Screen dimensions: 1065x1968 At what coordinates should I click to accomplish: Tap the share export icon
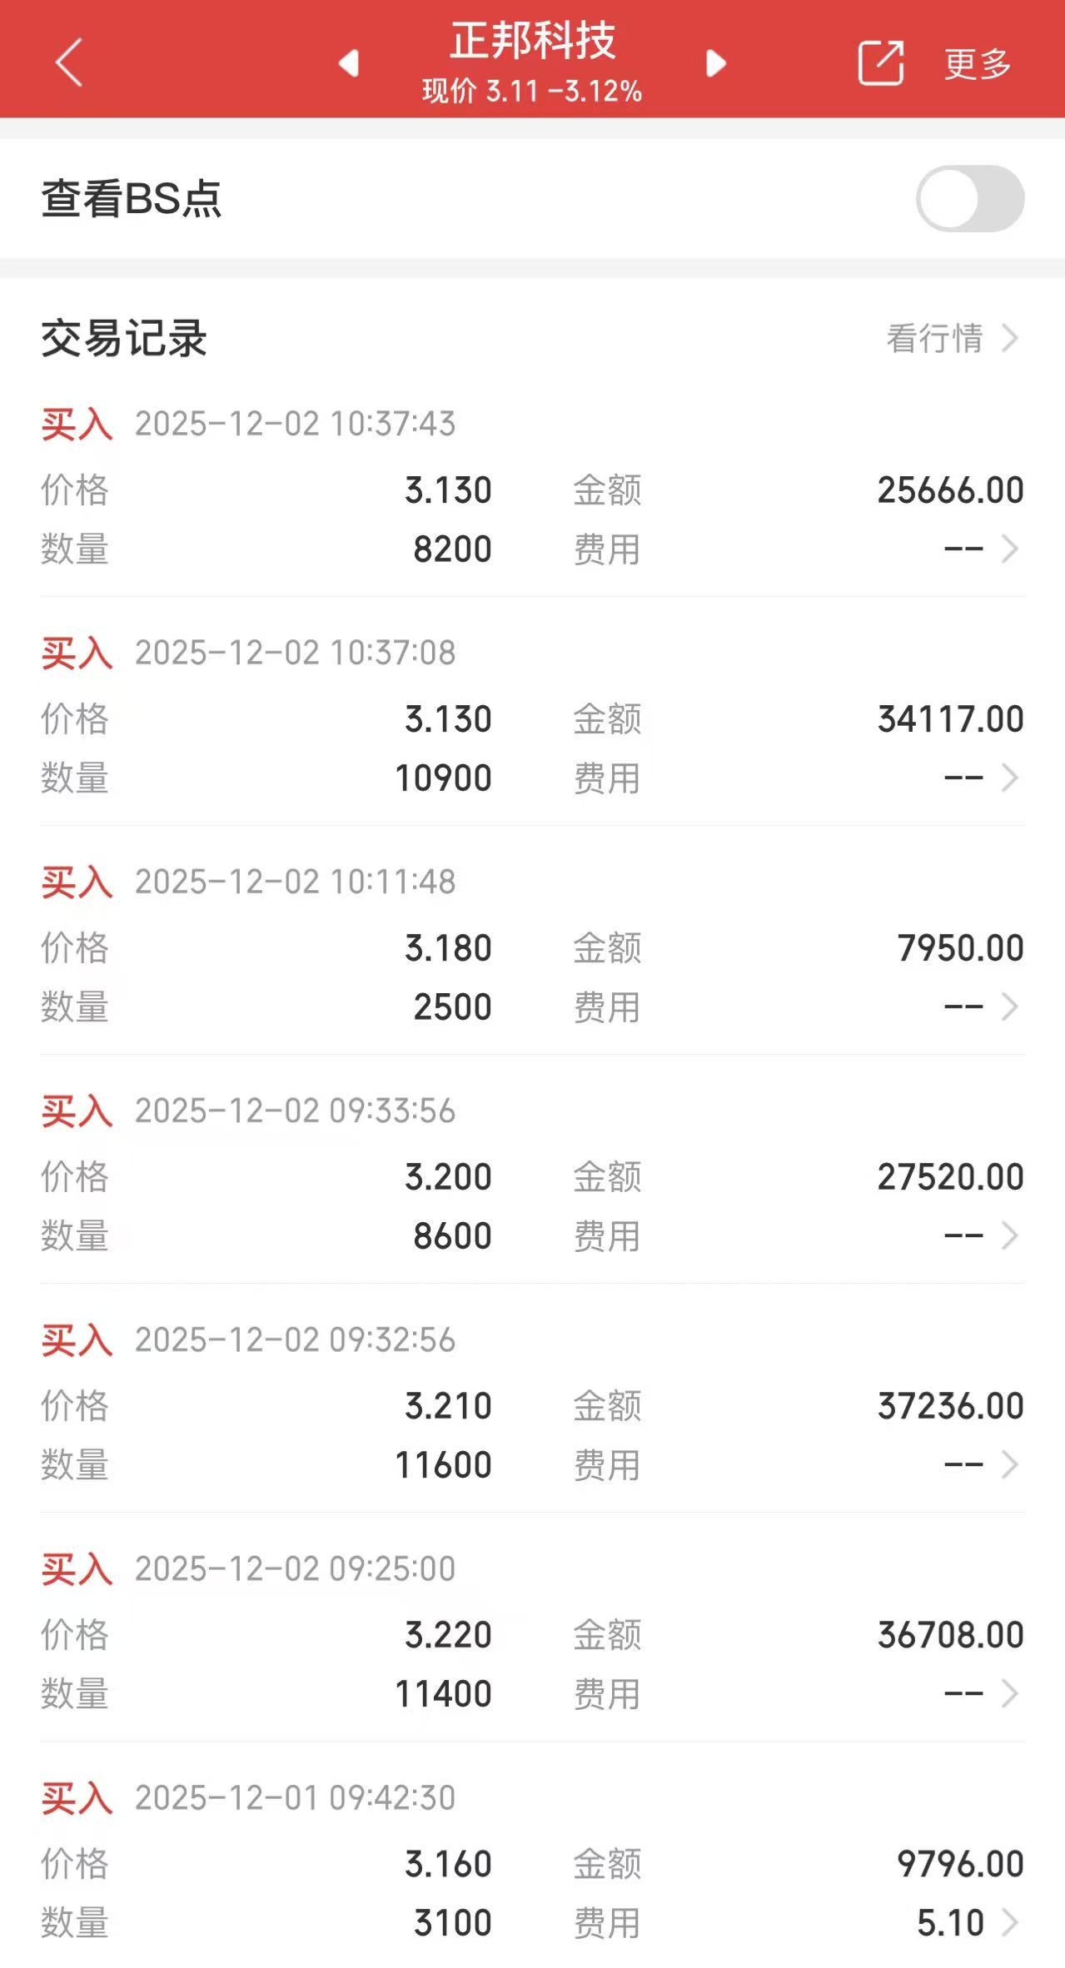(881, 62)
